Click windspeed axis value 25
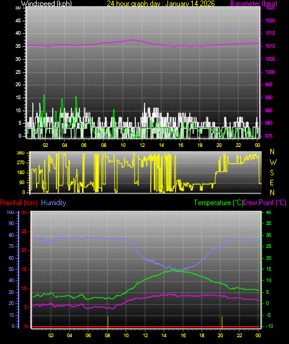The image size is (289, 344). (18, 72)
